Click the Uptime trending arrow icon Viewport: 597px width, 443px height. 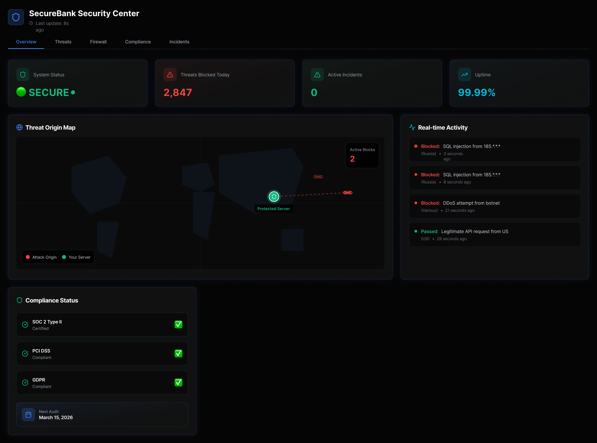tap(465, 75)
